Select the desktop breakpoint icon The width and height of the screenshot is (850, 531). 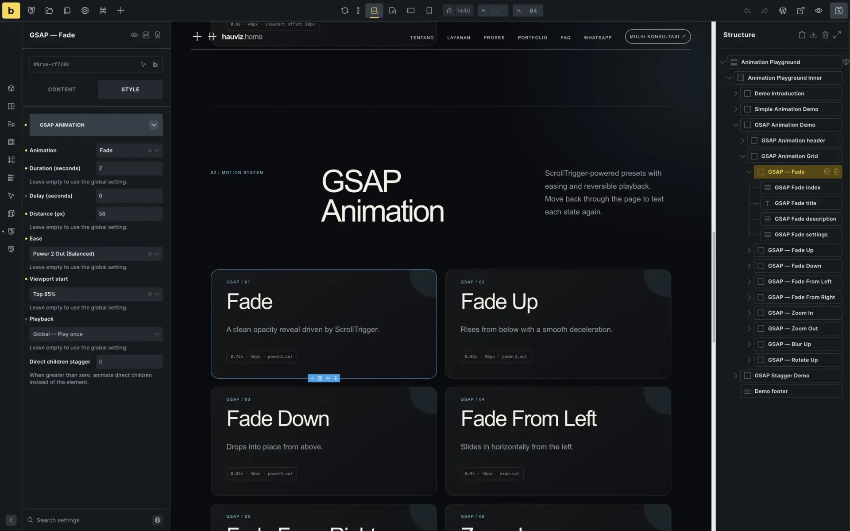pyautogui.click(x=374, y=11)
